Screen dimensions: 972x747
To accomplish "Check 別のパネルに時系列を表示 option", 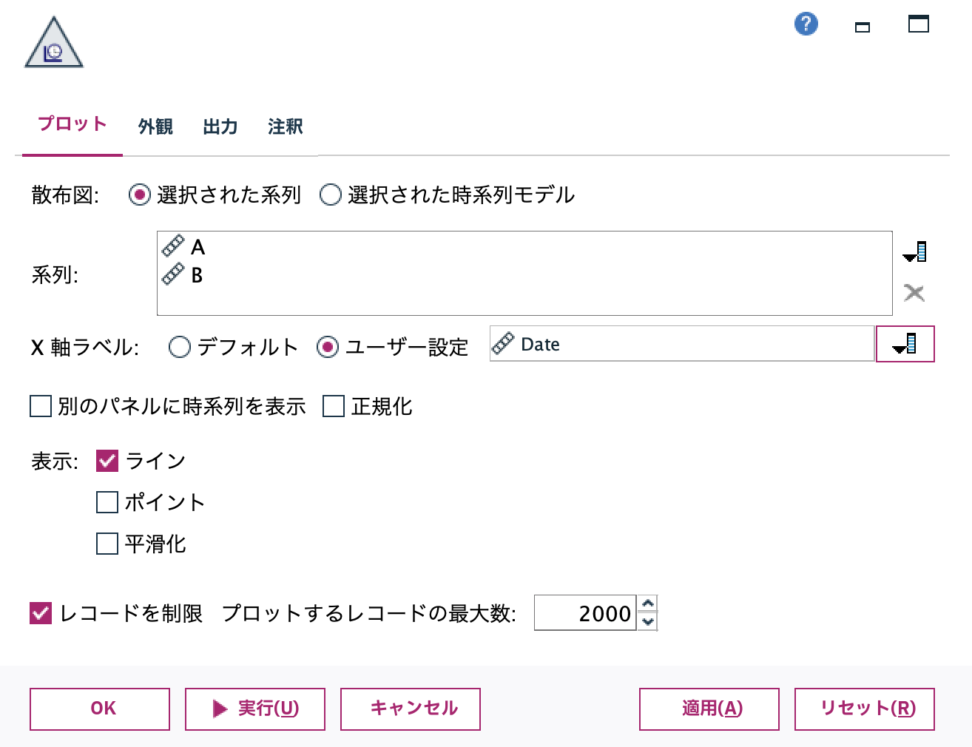I will click(40, 406).
